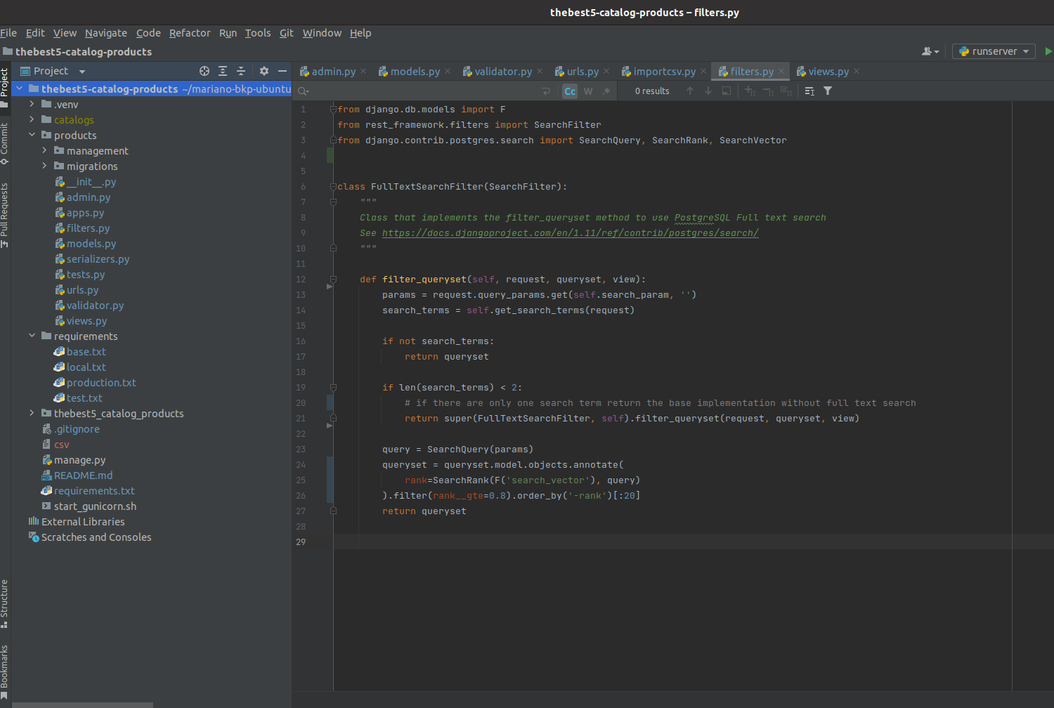The width and height of the screenshot is (1054, 708).
Task: Open Project panel settings gear
Action: click(x=264, y=71)
